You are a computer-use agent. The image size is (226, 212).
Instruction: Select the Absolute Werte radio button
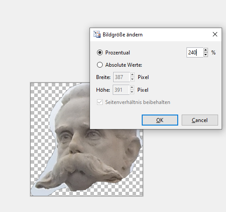coord(100,65)
